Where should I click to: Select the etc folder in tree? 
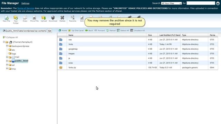pyautogui.click(x=13, y=50)
